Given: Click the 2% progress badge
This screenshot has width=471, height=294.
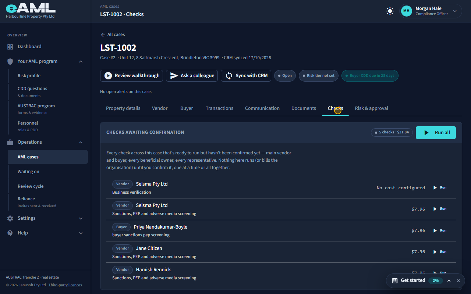Looking at the screenshot, I should click(436, 280).
